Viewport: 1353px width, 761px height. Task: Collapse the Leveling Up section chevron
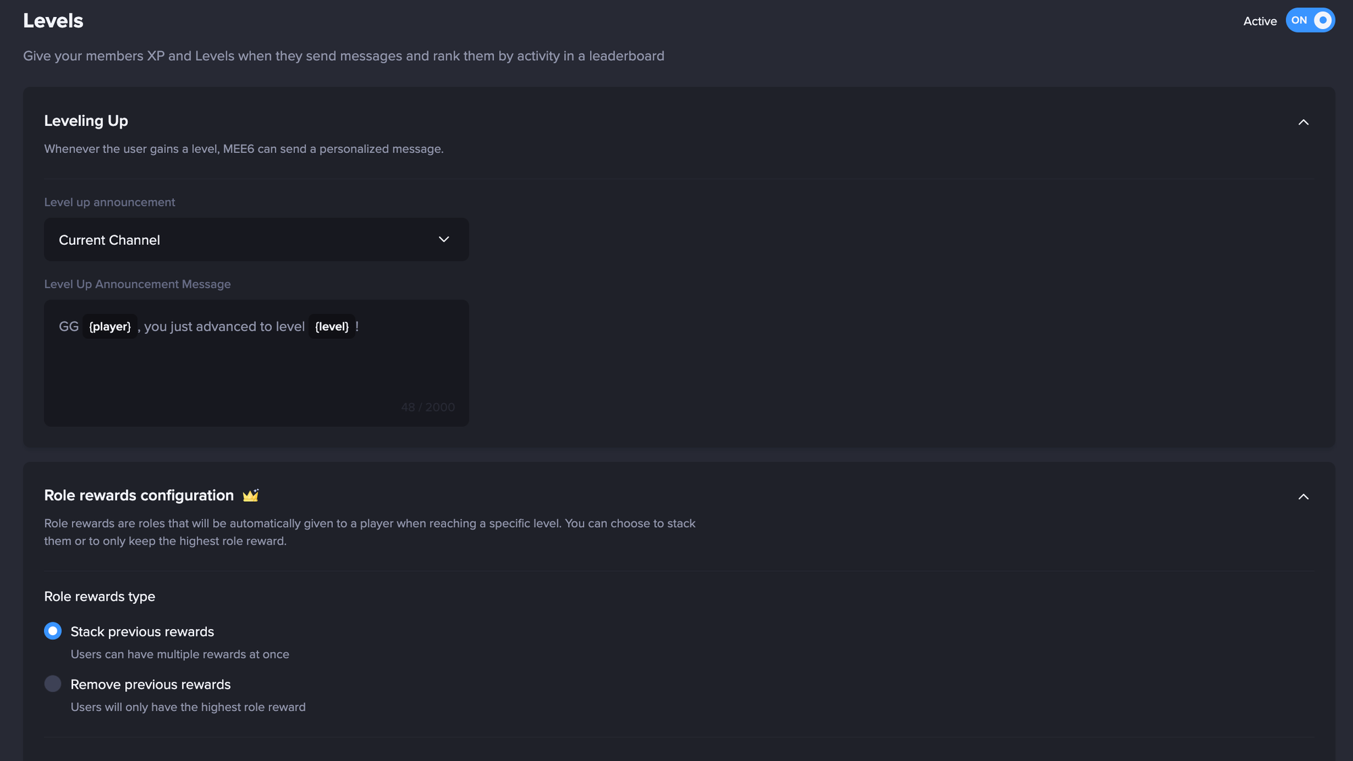1303,122
